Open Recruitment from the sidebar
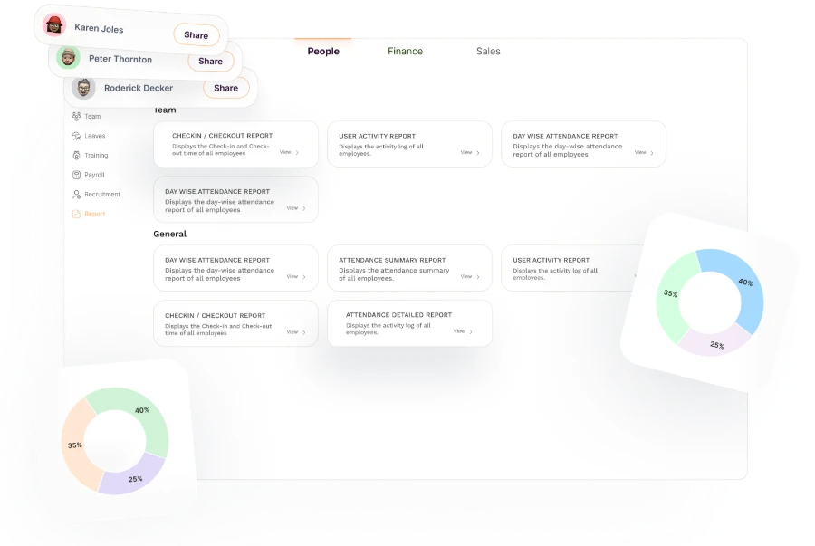Screen dimensions: 815x546 96,195
